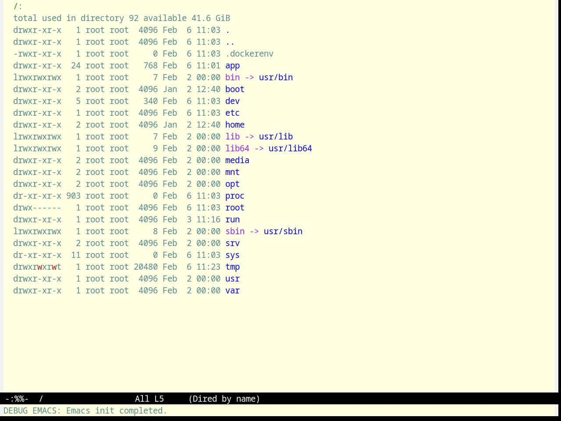Click the lib64 symlink name
561x421 pixels.
coord(237,148)
